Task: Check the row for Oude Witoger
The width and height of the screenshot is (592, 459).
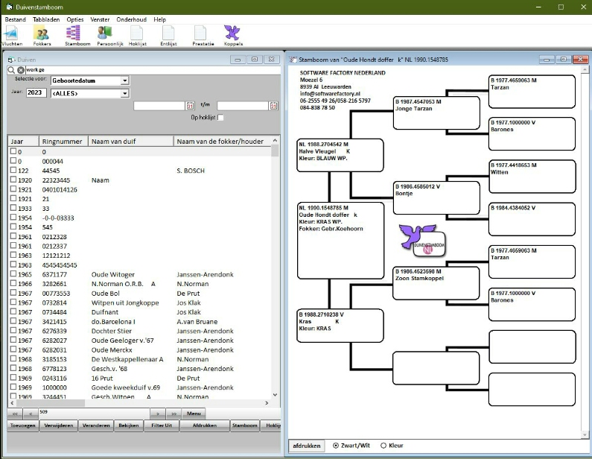Action: pyautogui.click(x=13, y=274)
